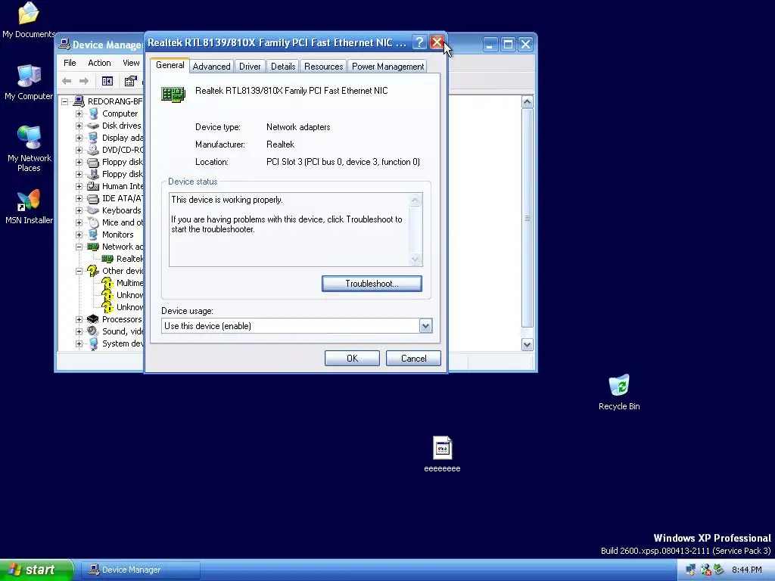This screenshot has height=581, width=775.
Task: Click the Troubleshoot... button
Action: pos(372,284)
